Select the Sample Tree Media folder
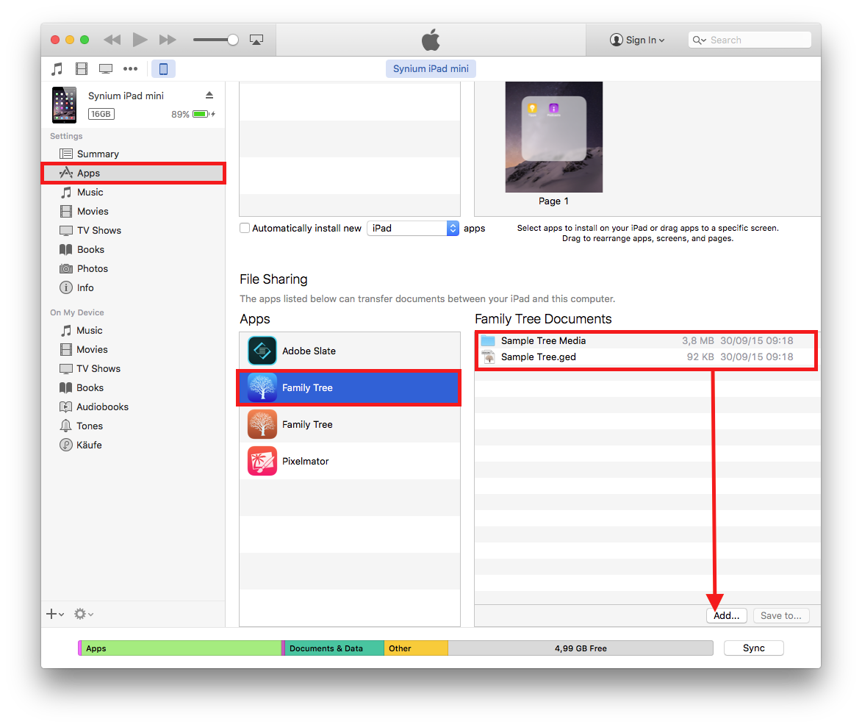This screenshot has width=862, height=727. [646, 341]
